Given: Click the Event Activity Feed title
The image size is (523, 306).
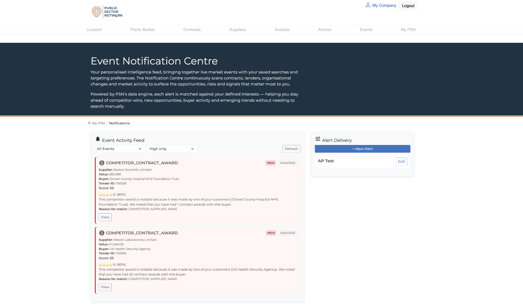Looking at the screenshot, I should pos(123,140).
